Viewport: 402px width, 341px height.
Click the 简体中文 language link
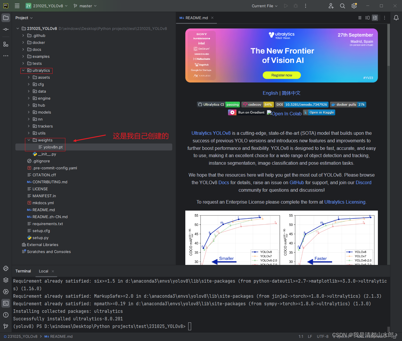click(291, 93)
